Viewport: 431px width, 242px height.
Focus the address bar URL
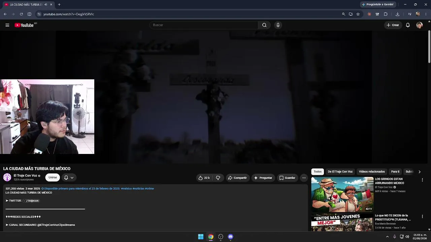pos(69,14)
